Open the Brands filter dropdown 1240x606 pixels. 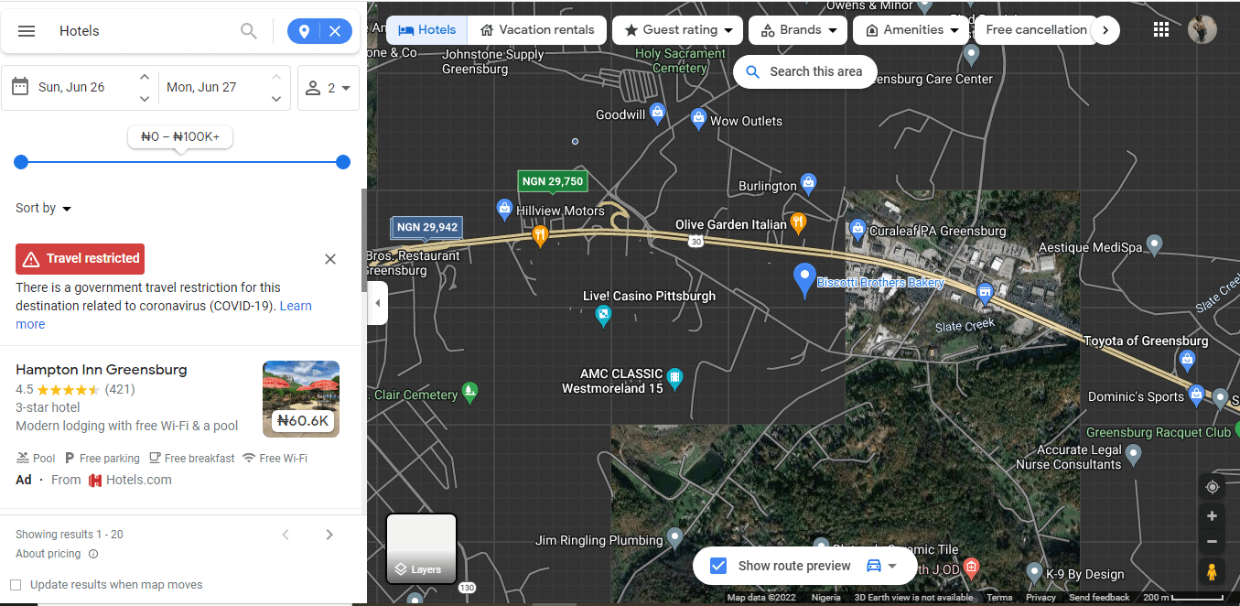pos(798,30)
